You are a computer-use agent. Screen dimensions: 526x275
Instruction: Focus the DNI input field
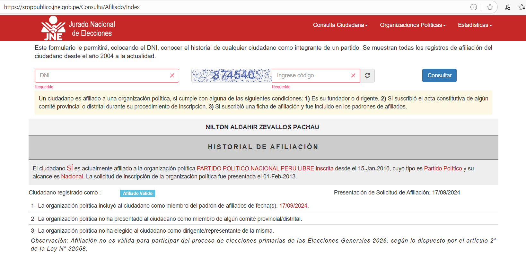point(103,75)
